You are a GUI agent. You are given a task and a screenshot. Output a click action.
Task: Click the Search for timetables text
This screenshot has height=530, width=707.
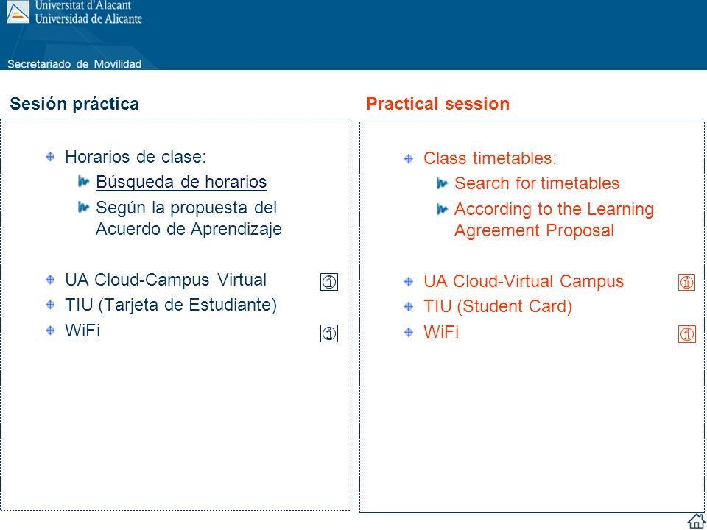(537, 183)
